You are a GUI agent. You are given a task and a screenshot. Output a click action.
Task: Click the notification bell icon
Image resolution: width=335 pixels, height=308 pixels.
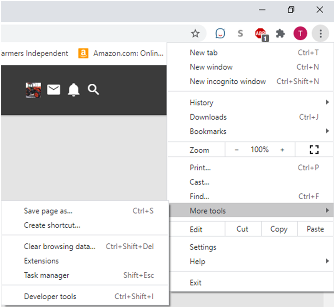(74, 90)
